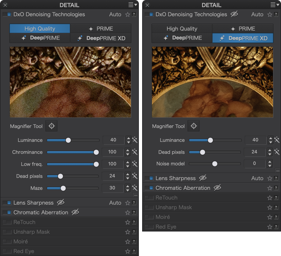Click Chrominance value stepper arrows
The image size is (281, 256).
click(128, 152)
